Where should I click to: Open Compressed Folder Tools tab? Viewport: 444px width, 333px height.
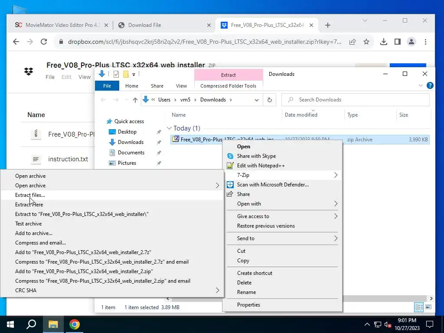(228, 86)
